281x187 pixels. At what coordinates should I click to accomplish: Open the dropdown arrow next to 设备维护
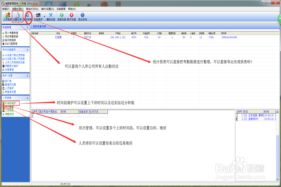click(x=44, y=16)
